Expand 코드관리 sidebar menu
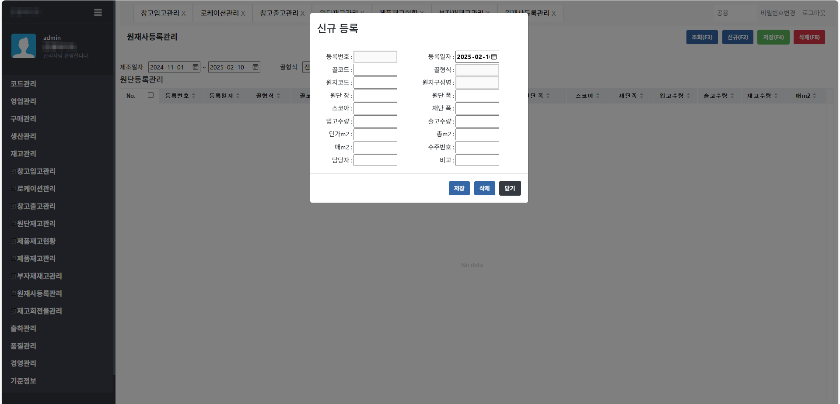 (x=24, y=84)
